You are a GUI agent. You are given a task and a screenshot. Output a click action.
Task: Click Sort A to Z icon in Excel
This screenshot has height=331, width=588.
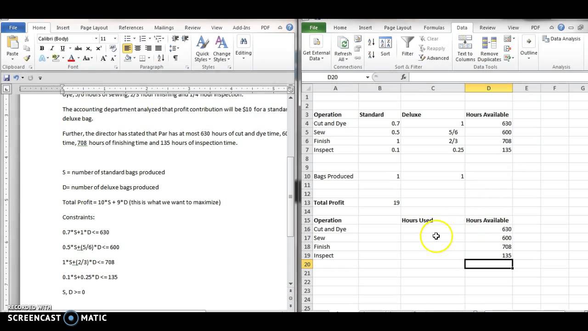[x=371, y=42]
